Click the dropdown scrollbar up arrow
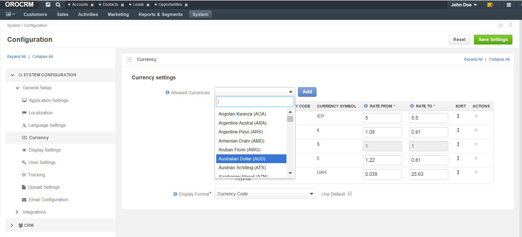This screenshot has height=237, width=522. click(x=290, y=112)
